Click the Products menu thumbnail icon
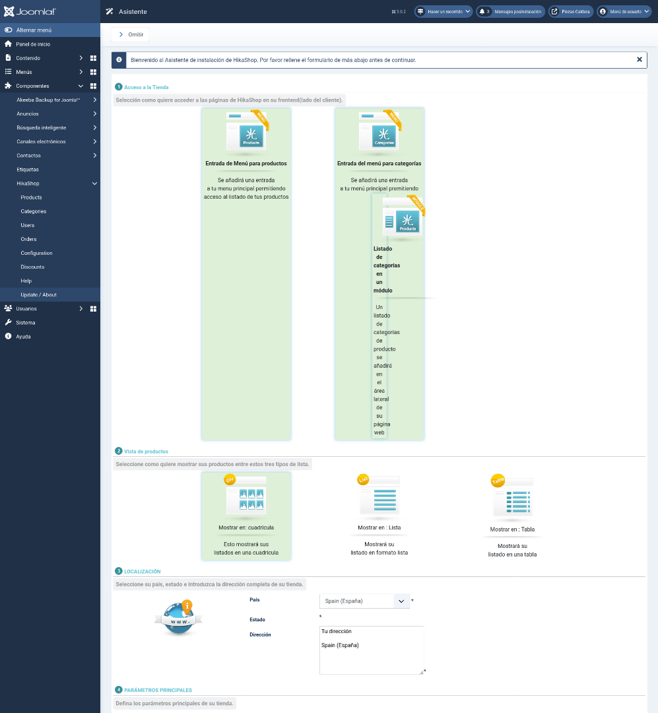 tap(247, 131)
